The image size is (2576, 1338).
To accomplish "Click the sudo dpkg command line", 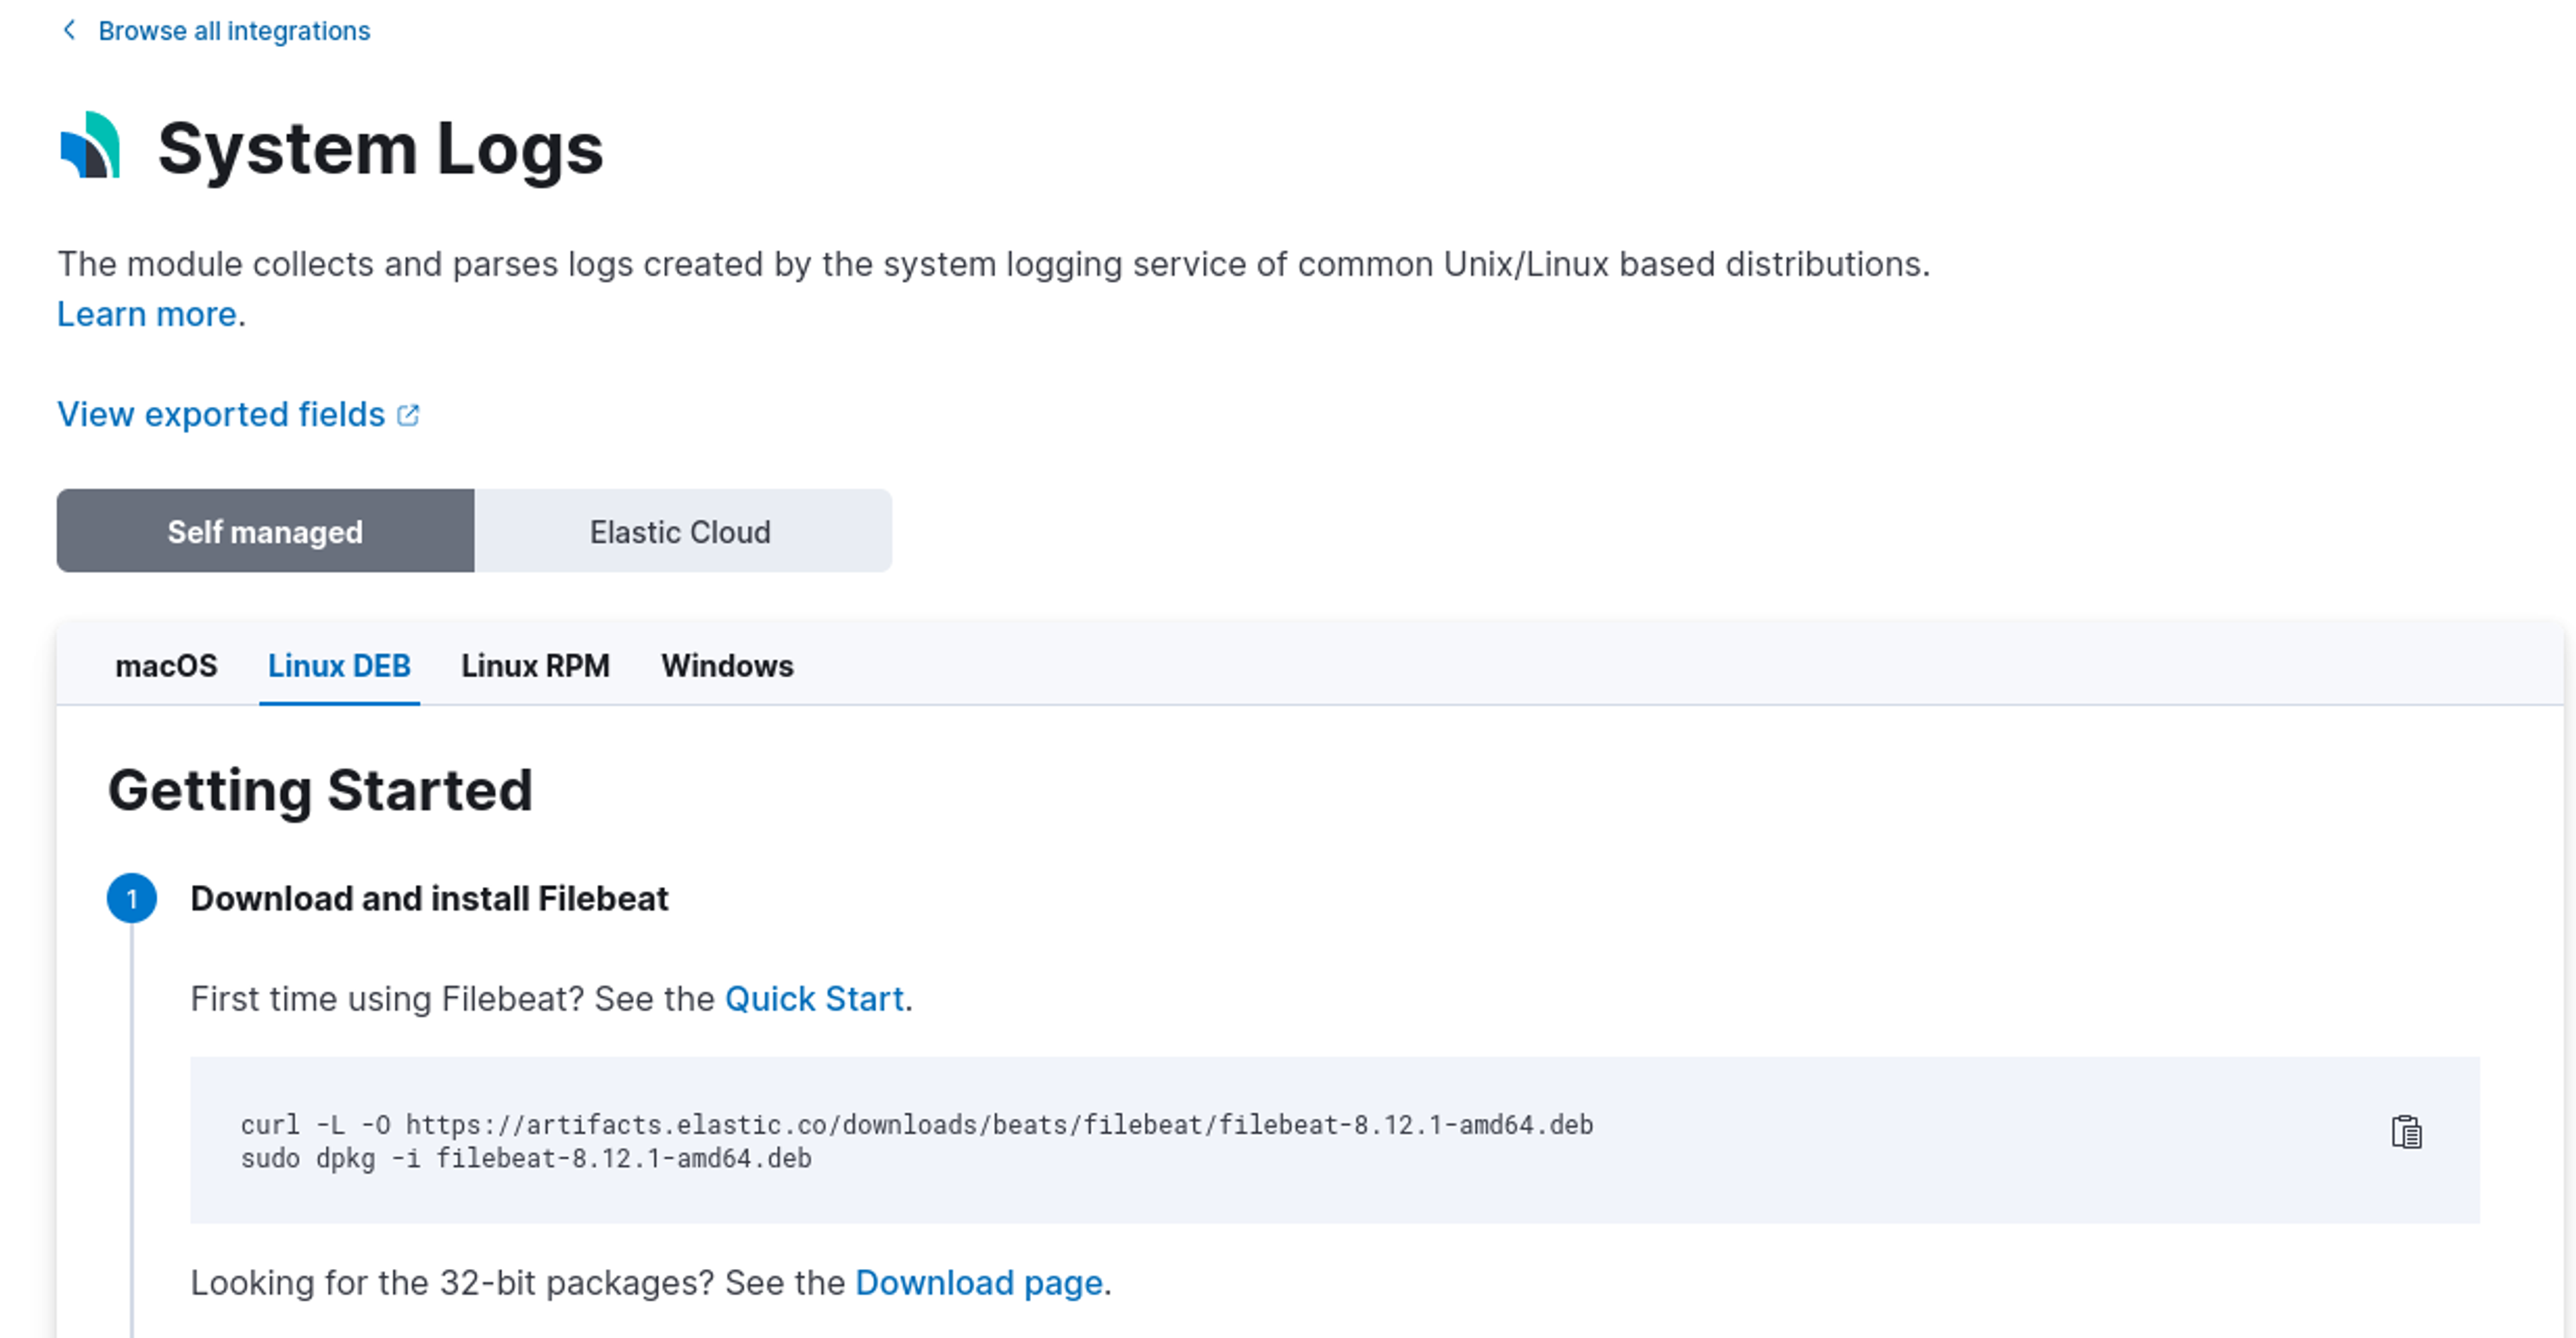I will 526,1159.
